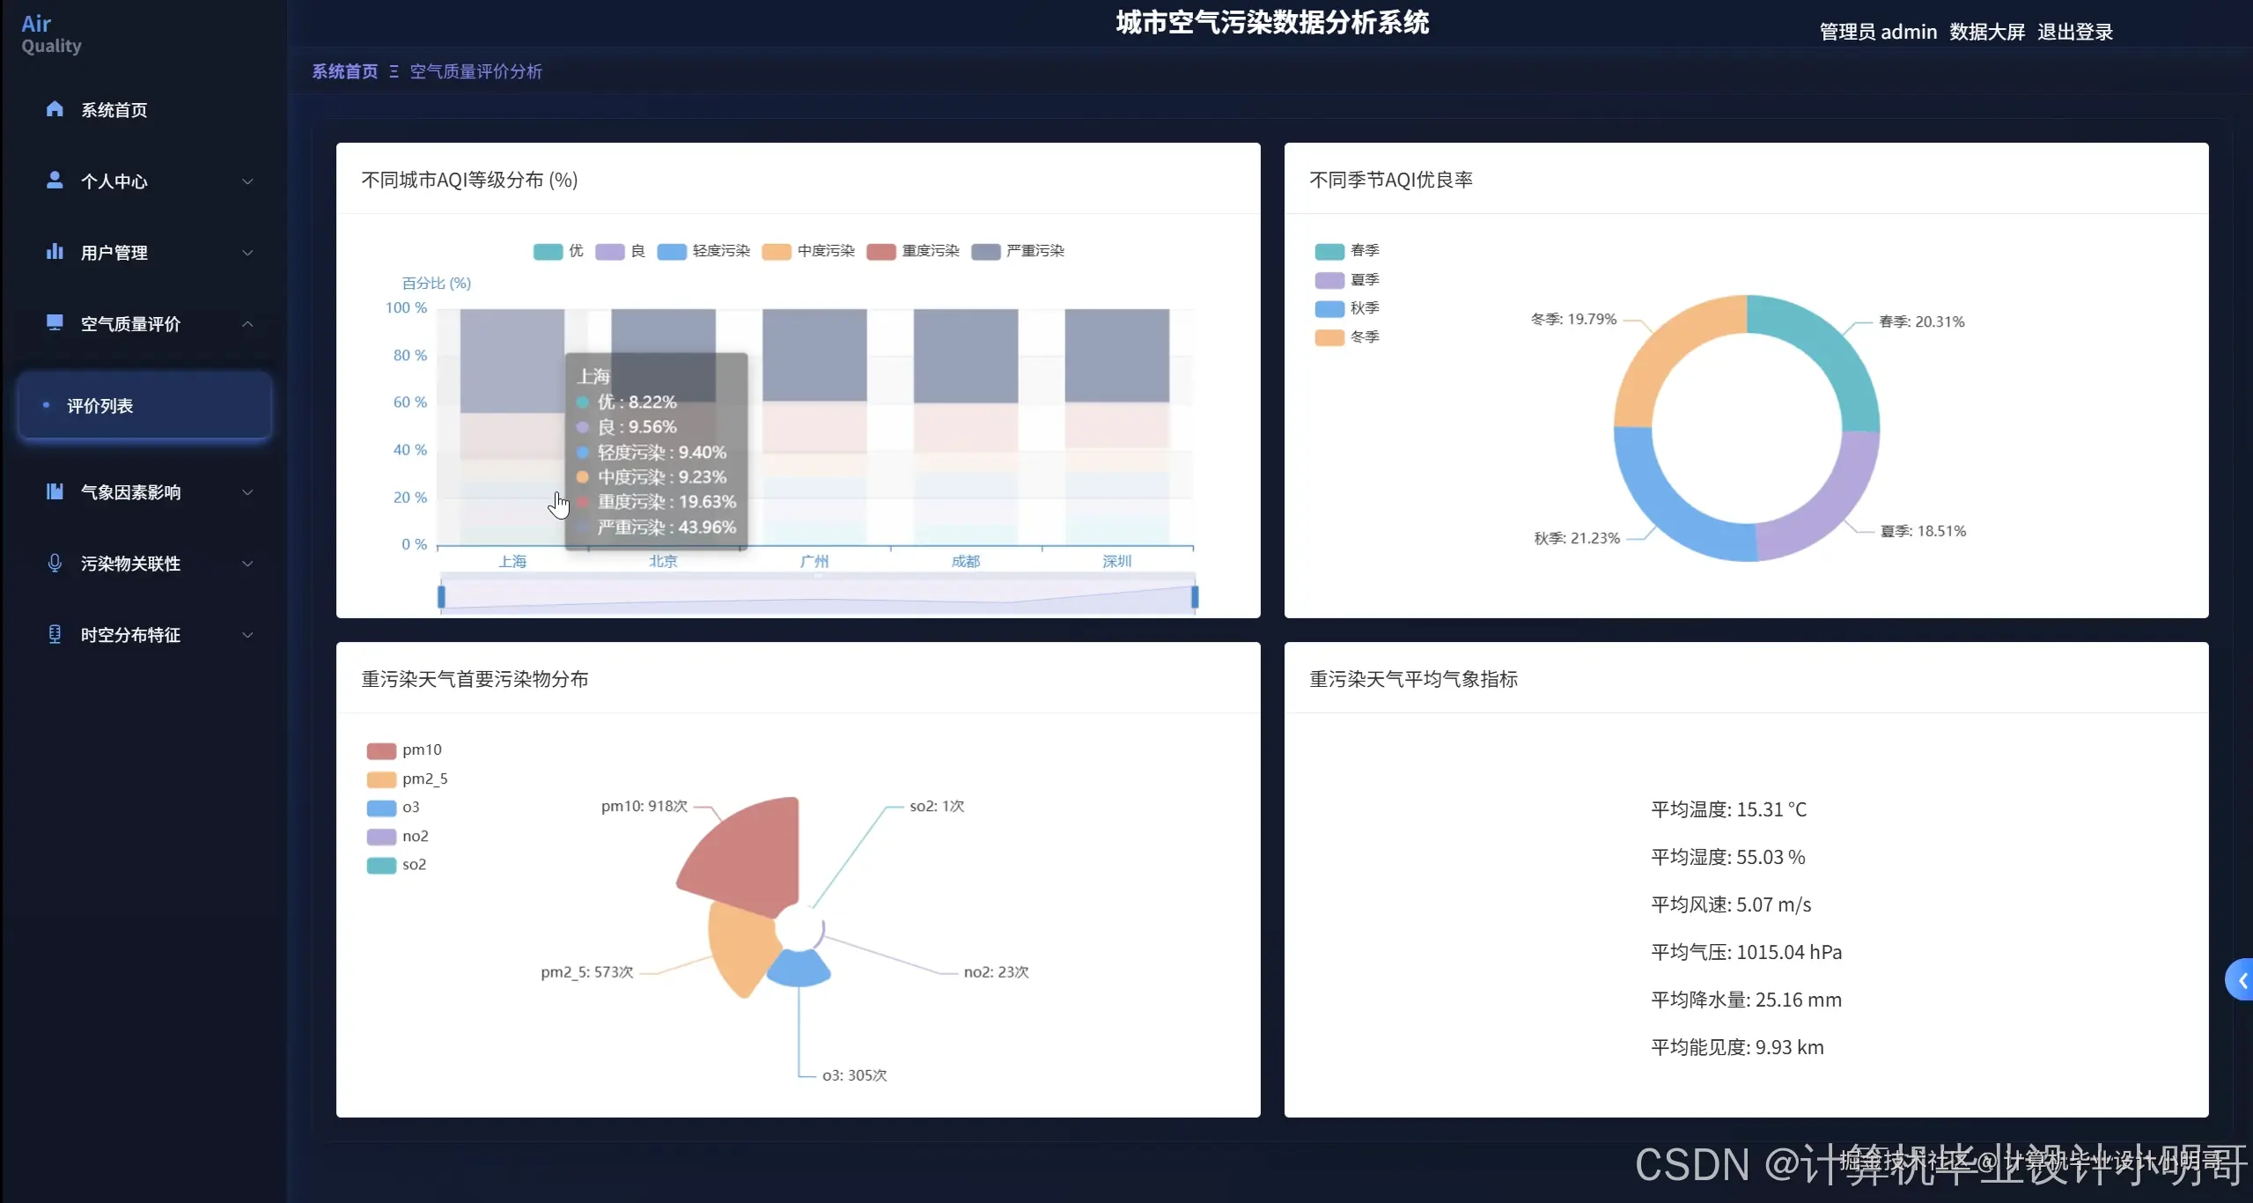Click the home icon beside 系统首页
This screenshot has height=1203, width=2253.
[x=55, y=109]
